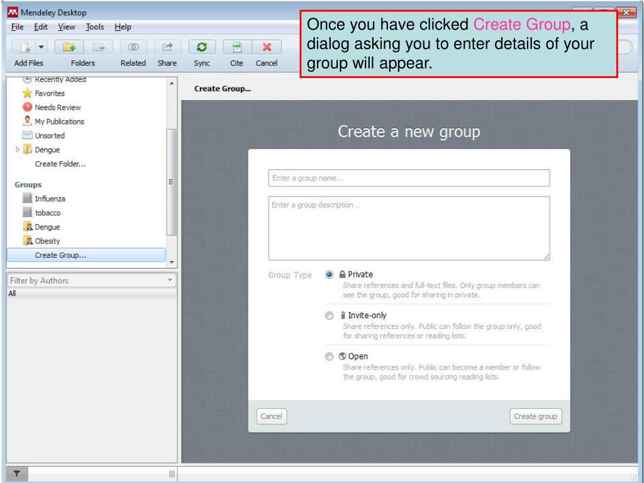Click the Related documents toolbar icon
The height and width of the screenshot is (483, 644).
click(x=133, y=47)
